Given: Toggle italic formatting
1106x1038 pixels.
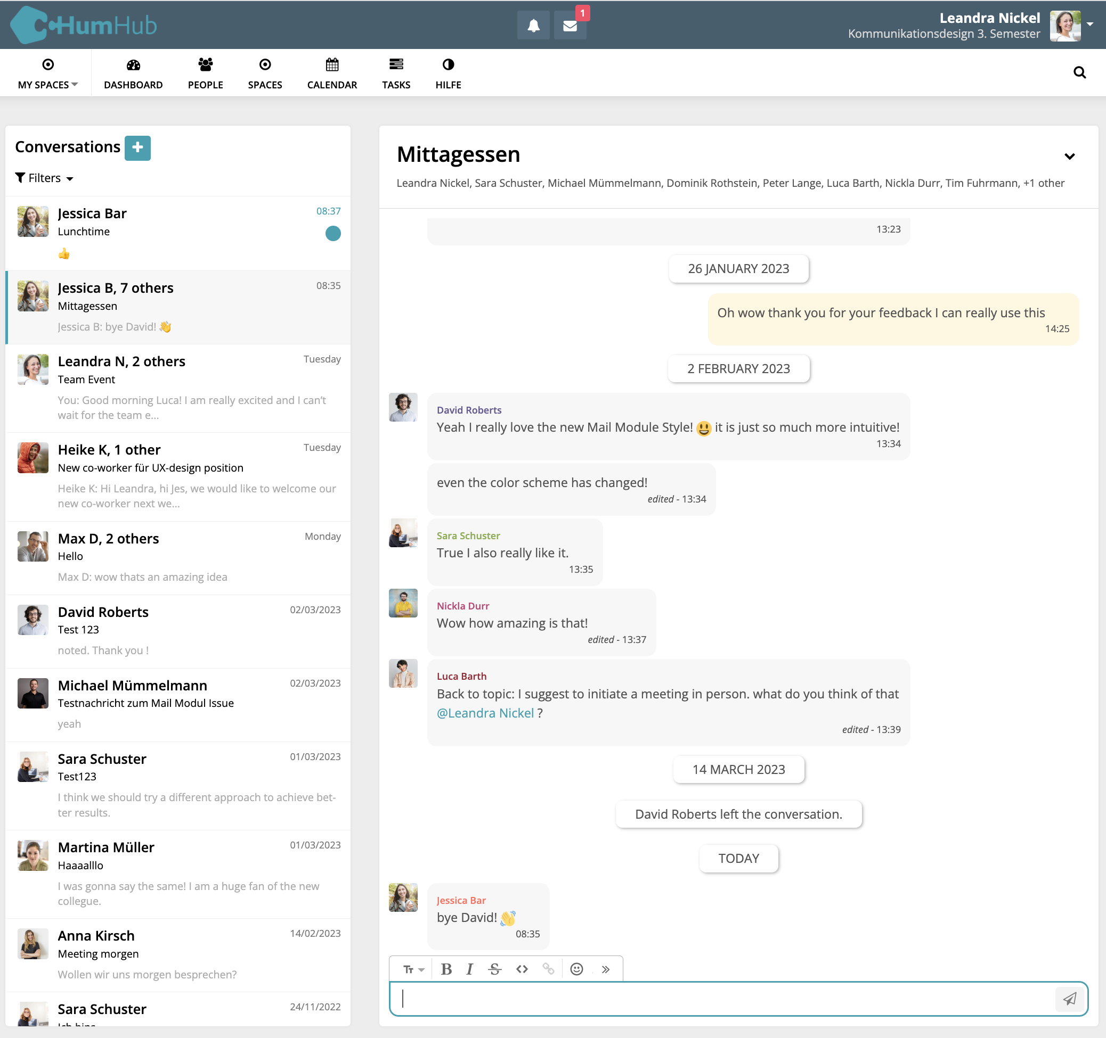Looking at the screenshot, I should [469, 969].
